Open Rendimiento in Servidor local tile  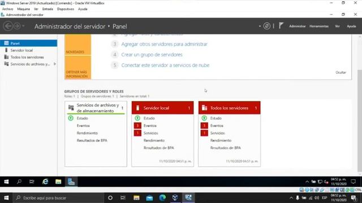pos(154,140)
